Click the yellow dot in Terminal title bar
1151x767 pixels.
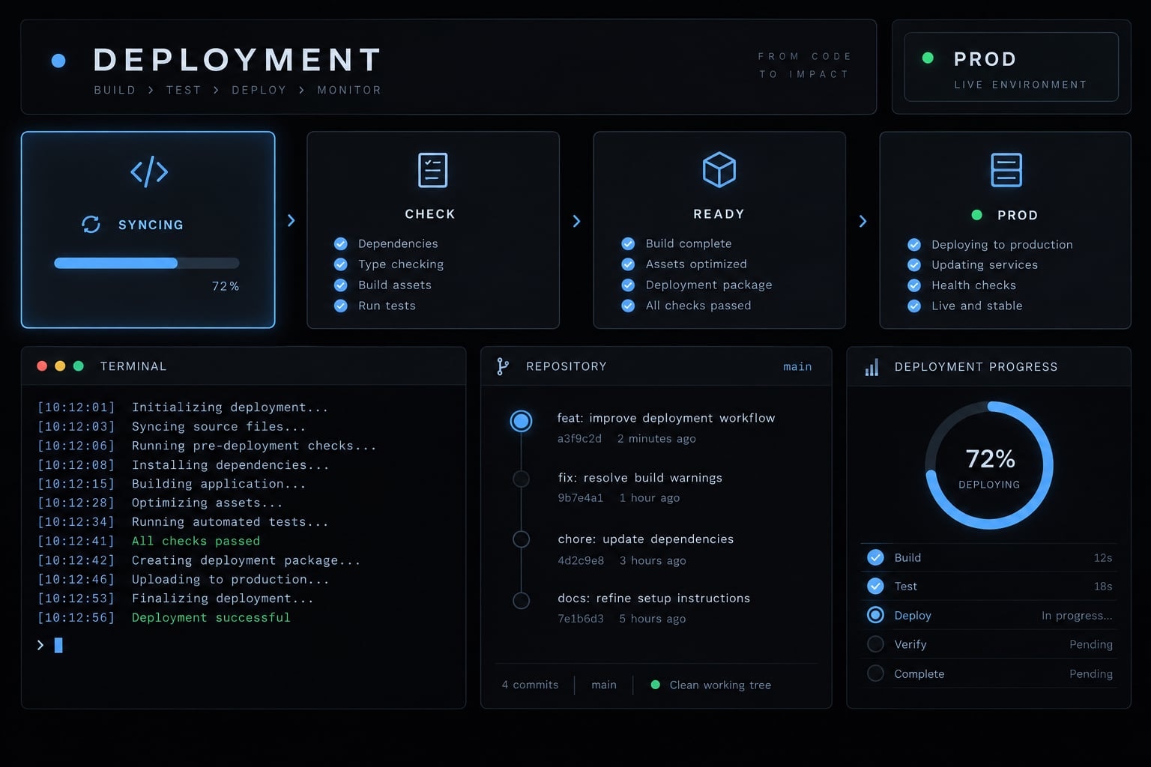[60, 366]
